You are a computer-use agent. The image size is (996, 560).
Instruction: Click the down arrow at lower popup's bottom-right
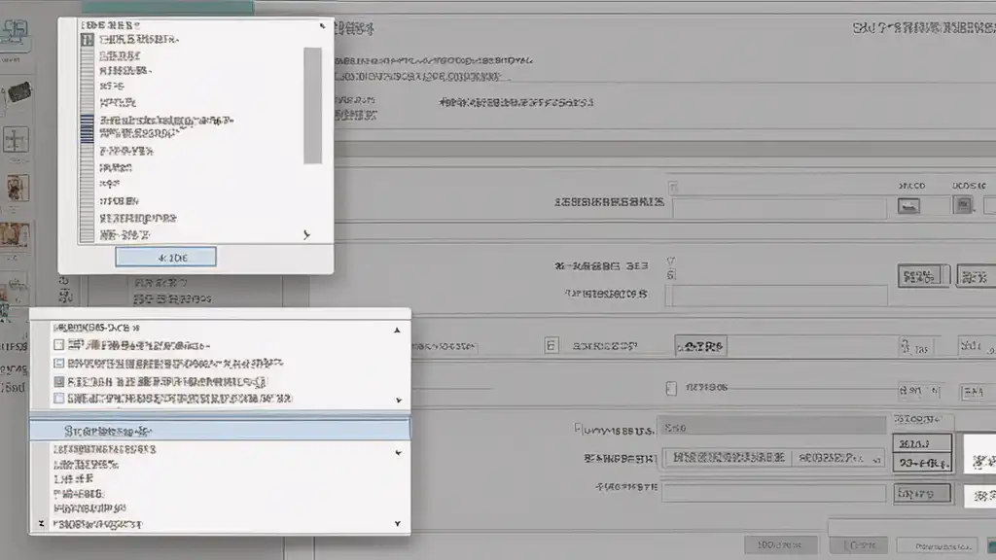pyautogui.click(x=398, y=524)
